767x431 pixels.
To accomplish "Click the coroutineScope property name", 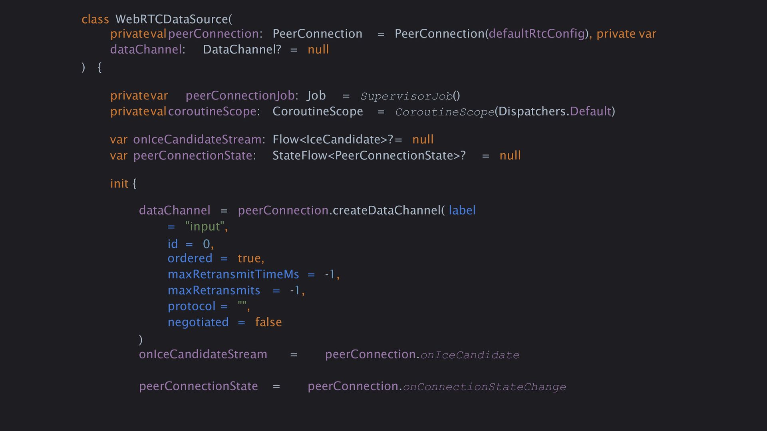I will (x=212, y=111).
